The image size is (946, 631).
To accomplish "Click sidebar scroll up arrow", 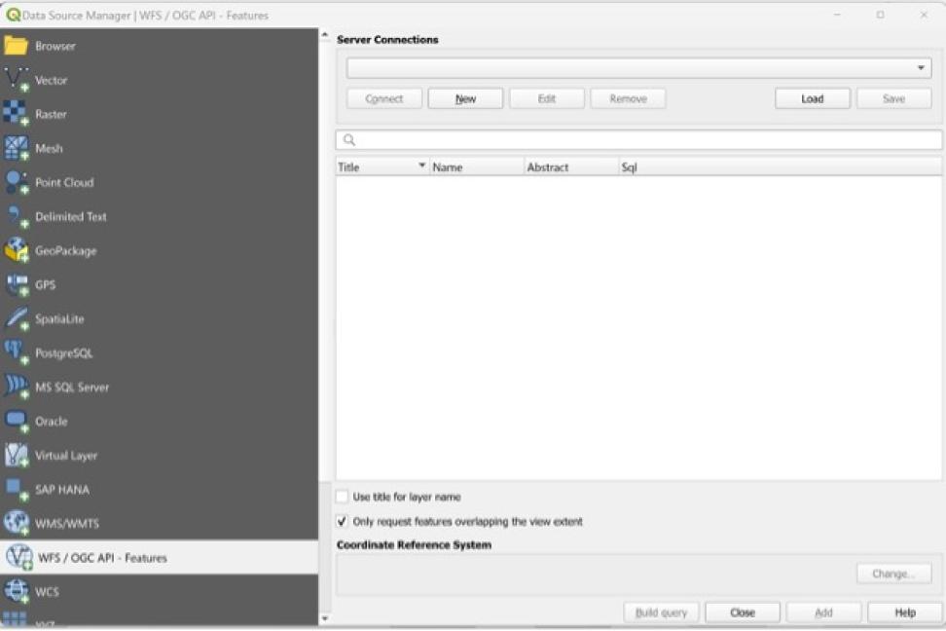I will [325, 36].
